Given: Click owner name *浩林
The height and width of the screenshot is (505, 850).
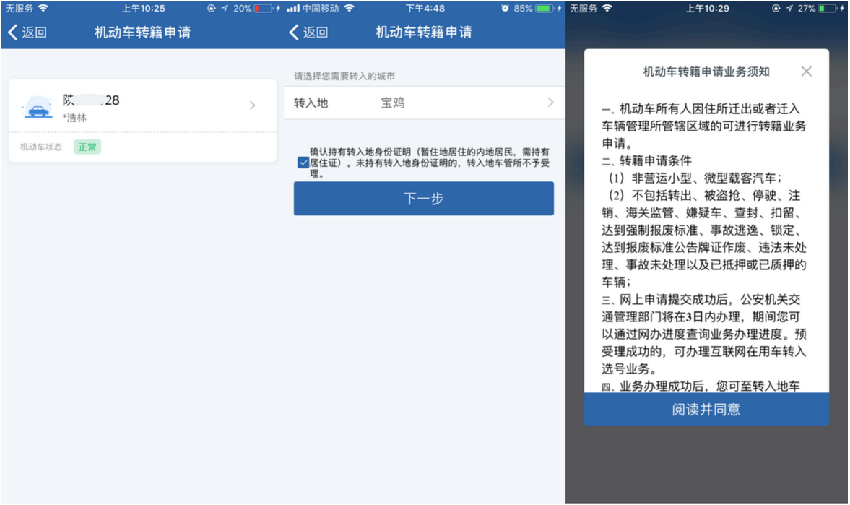Looking at the screenshot, I should pos(74,118).
